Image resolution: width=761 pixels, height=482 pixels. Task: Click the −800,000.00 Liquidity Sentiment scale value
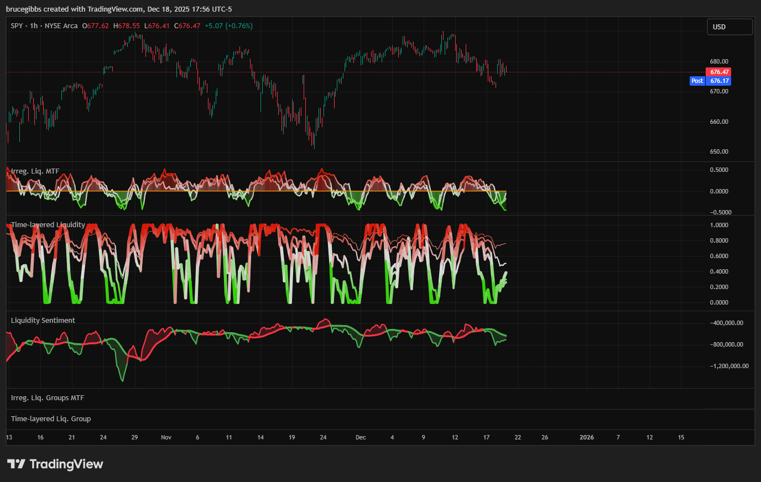tap(727, 344)
